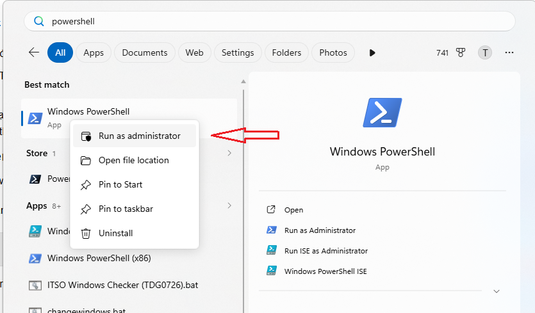This screenshot has height=313, width=535.
Task: Go back with the left arrow
Action: point(34,52)
